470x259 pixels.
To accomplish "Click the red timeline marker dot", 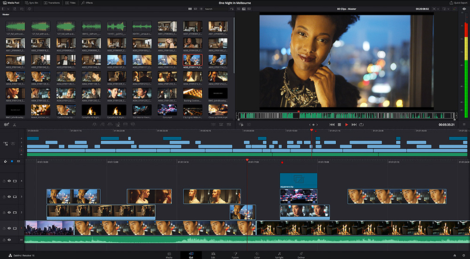I will click(x=282, y=162).
